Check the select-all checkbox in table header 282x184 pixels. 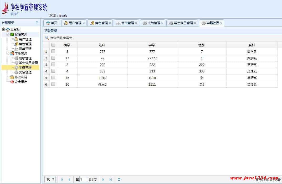pos(53,45)
